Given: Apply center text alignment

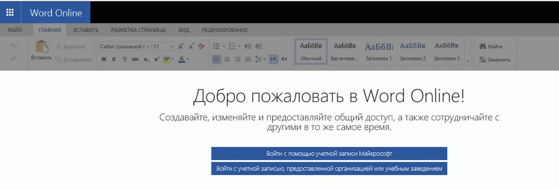Looking at the screenshot, I should [227, 59].
